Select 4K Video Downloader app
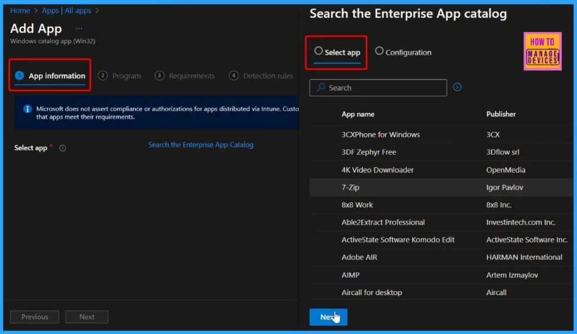The image size is (577, 334). click(441, 170)
